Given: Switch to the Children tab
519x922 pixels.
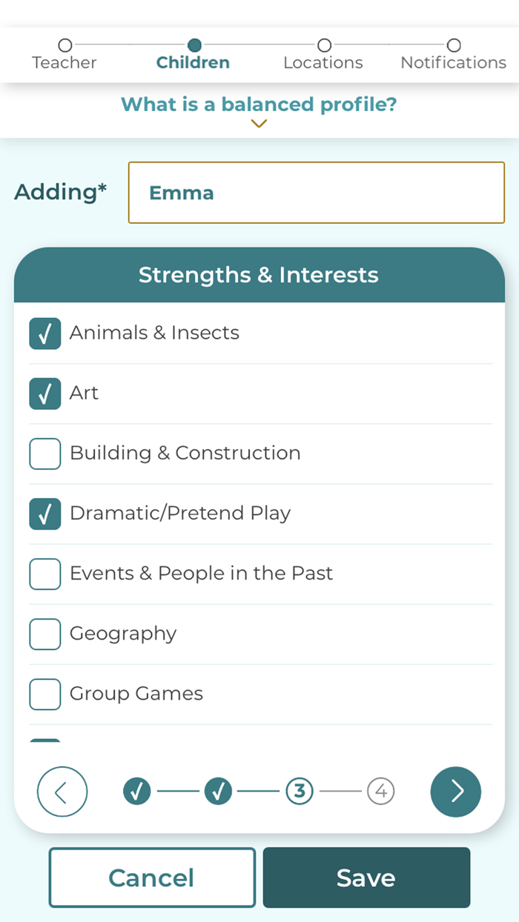Looking at the screenshot, I should pyautogui.click(x=193, y=62).
